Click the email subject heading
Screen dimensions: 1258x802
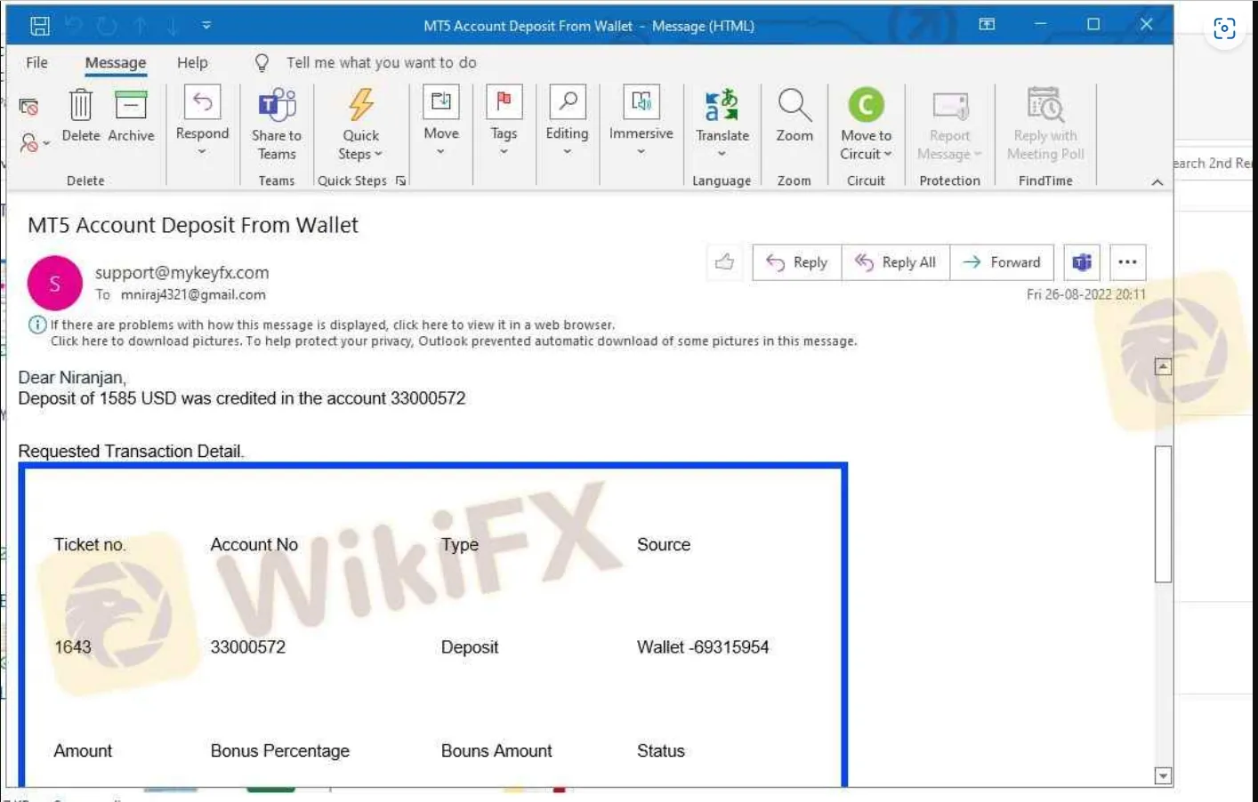click(193, 226)
